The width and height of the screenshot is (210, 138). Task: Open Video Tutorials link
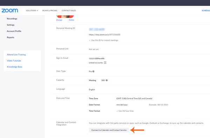click(14, 61)
